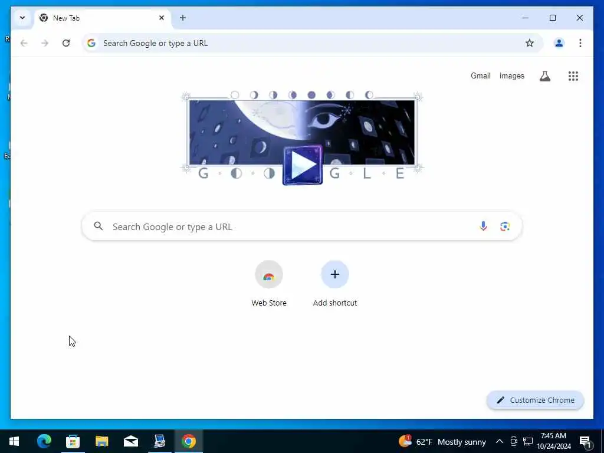Open Gmail link

(480, 76)
